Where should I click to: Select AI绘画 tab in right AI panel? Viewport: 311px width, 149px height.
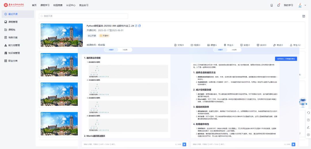[x=234, y=50]
